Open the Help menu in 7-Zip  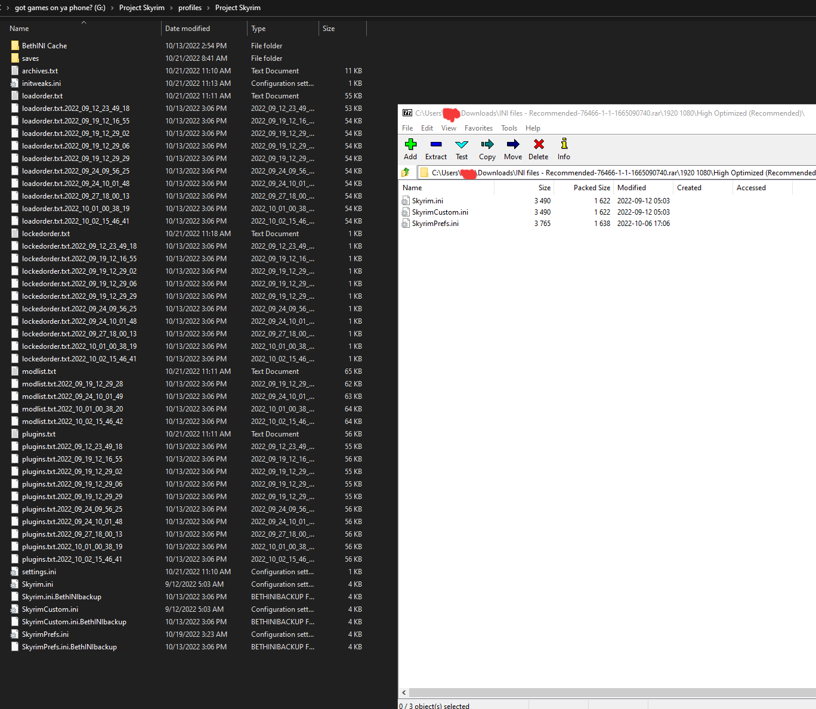click(x=533, y=128)
